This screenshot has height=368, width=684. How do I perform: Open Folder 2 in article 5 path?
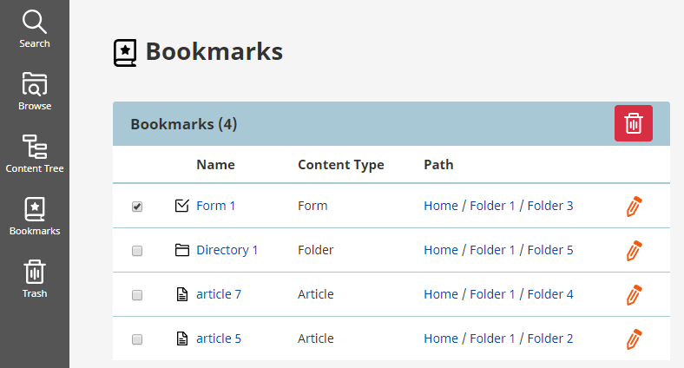tap(550, 338)
